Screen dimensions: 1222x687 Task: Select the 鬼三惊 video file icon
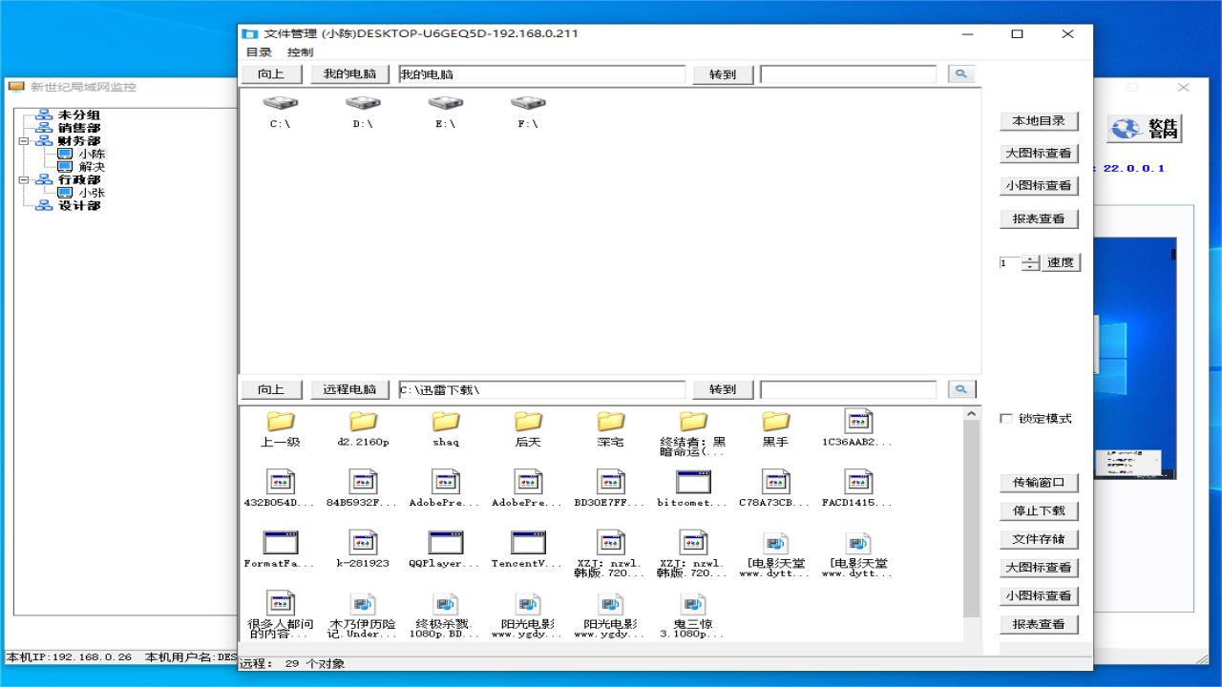693,604
